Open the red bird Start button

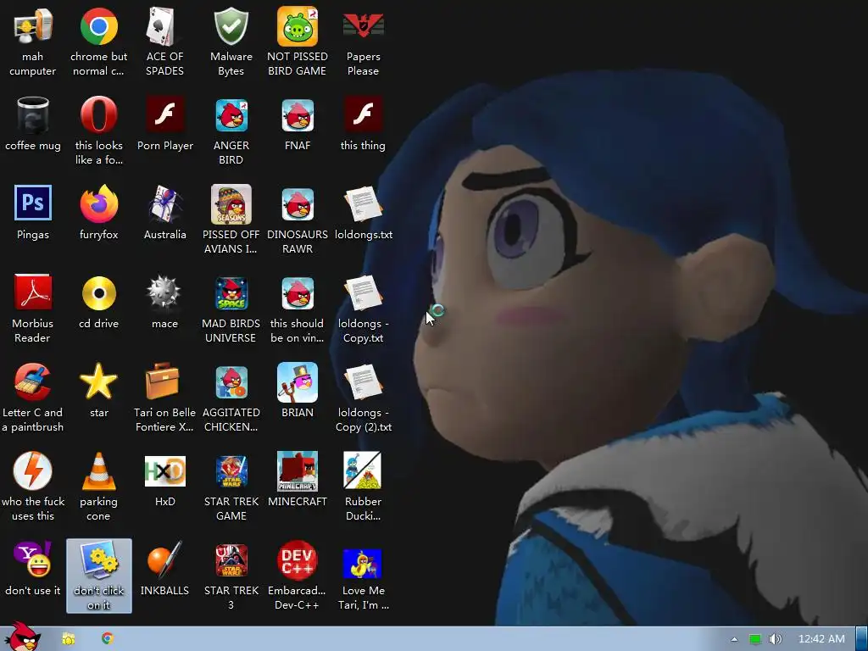click(x=22, y=637)
